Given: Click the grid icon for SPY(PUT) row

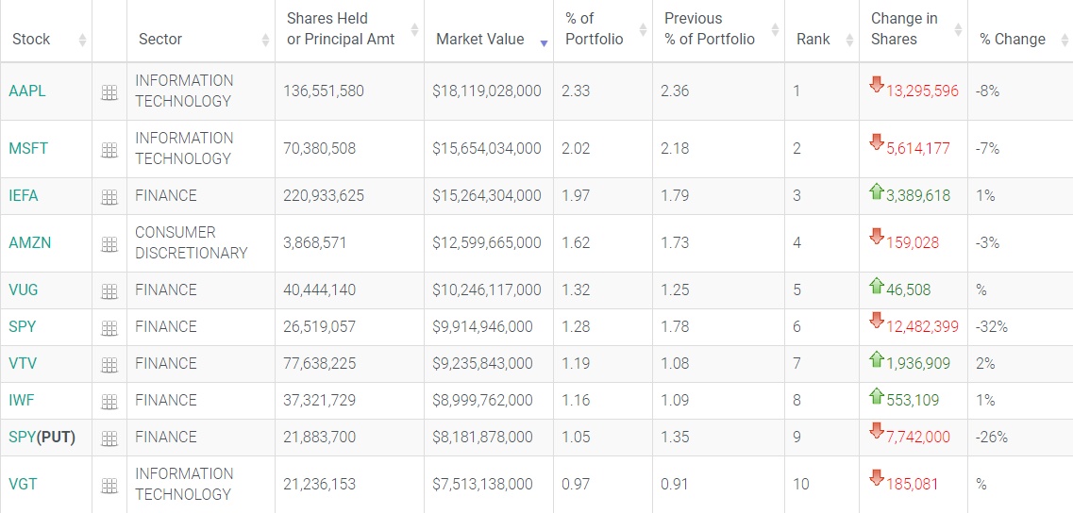Looking at the screenshot, I should tap(109, 439).
